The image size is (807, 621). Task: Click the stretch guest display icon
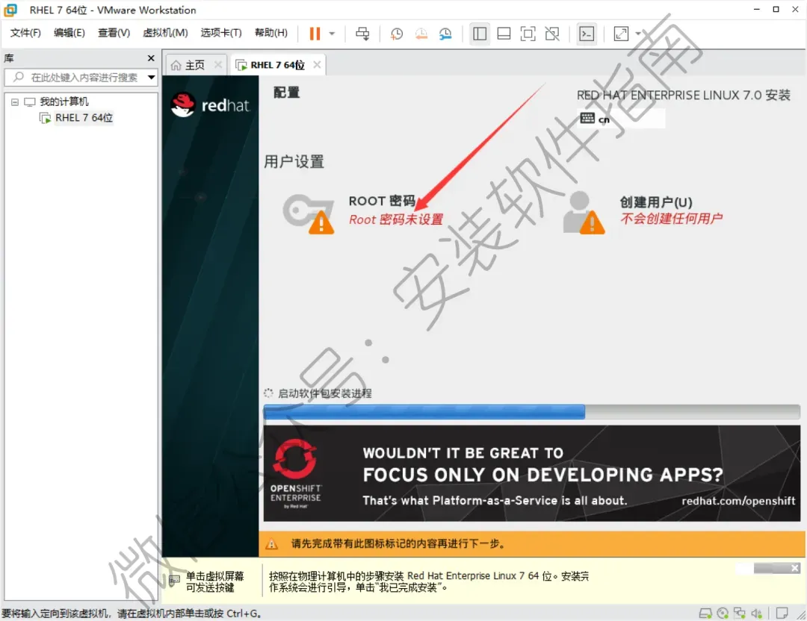[621, 34]
